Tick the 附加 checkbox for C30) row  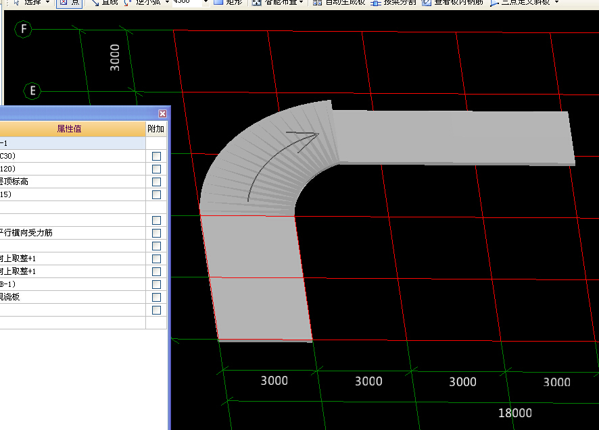156,156
